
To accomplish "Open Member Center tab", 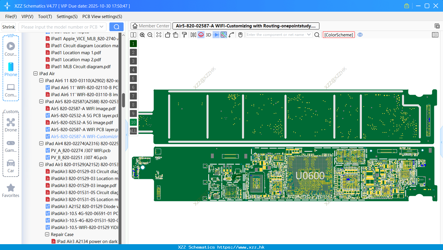I will [151, 26].
